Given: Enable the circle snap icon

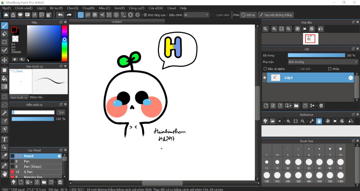Looking at the screenshot, I should 116,15.
